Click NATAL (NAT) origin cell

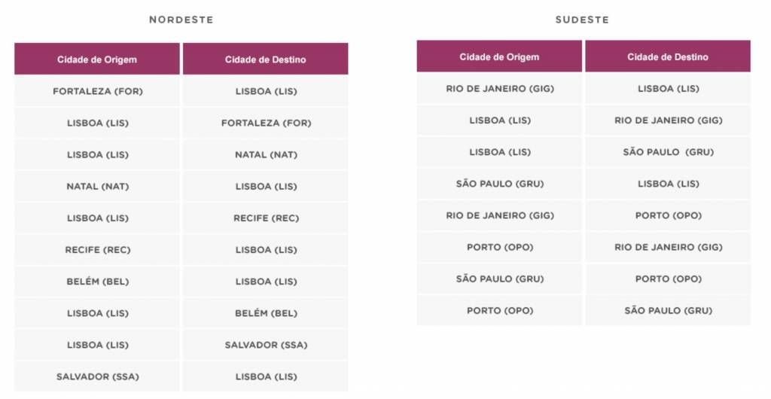click(97, 186)
